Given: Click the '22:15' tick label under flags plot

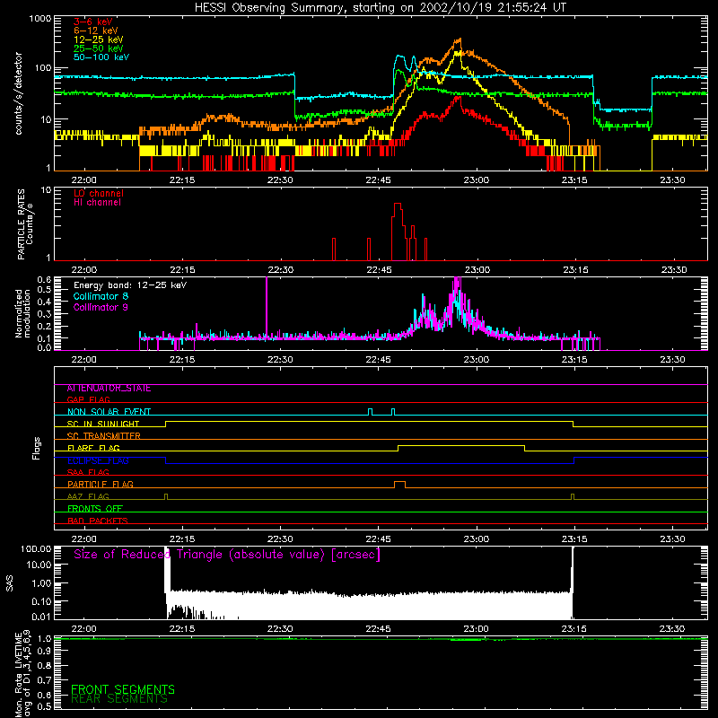Looking at the screenshot, I should [182, 539].
